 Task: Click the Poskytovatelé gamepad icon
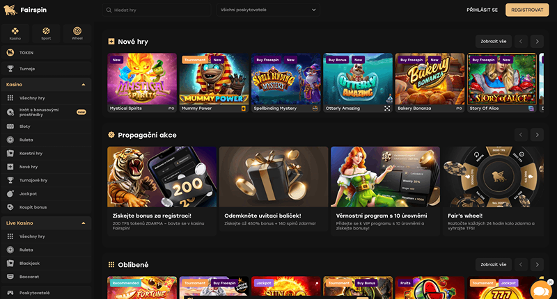[10, 293]
